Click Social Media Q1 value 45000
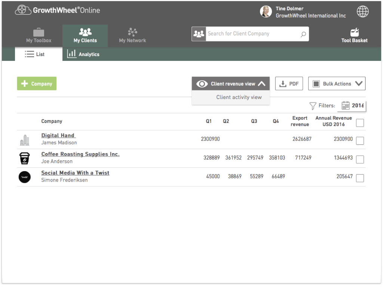Screen dimensions: 383x287 (213, 176)
